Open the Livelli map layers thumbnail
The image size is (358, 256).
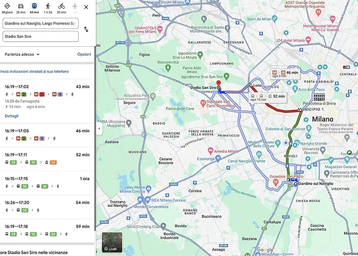[x=112, y=242]
